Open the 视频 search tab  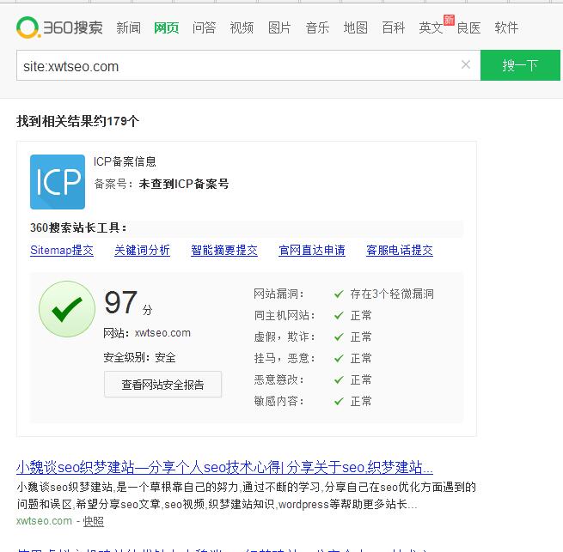coord(242,28)
